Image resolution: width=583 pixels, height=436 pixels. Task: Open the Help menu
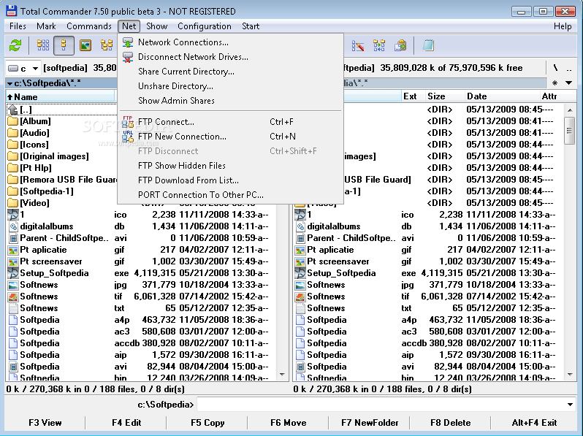pyautogui.click(x=563, y=26)
